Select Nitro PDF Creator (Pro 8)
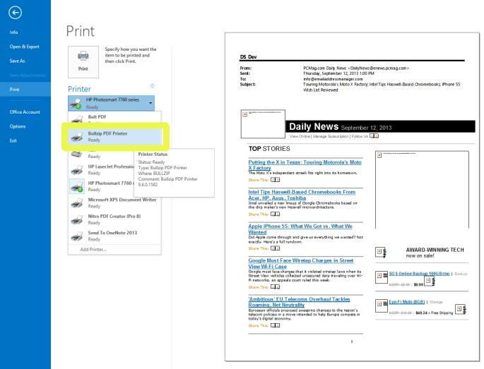 pyautogui.click(x=114, y=219)
